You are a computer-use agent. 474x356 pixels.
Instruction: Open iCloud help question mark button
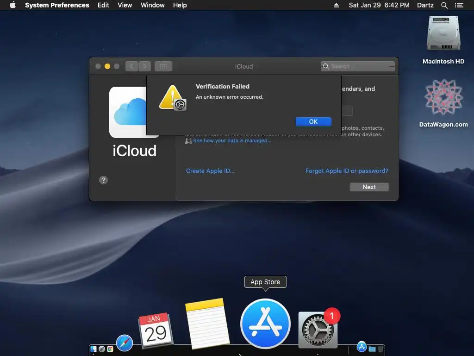pyautogui.click(x=103, y=180)
